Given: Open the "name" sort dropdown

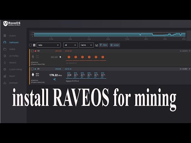Looking at the screenshot, I should (x=86, y=45).
